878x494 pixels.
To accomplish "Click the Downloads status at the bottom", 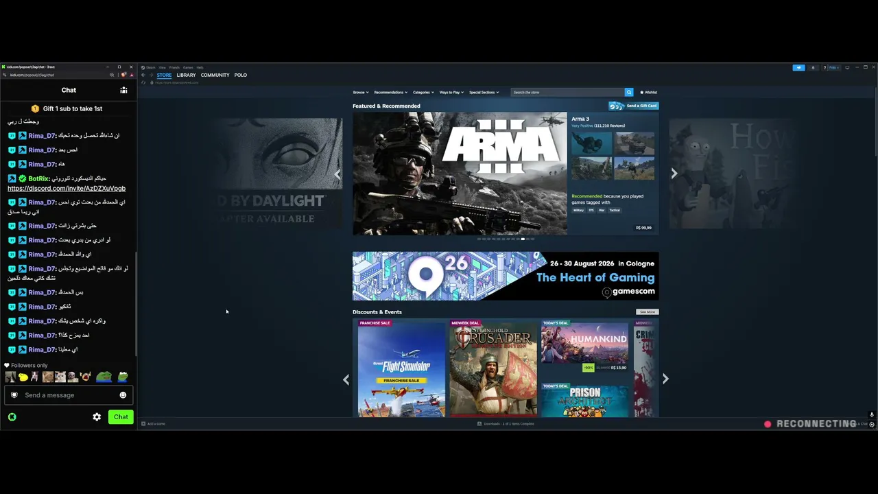I will click(x=506, y=424).
